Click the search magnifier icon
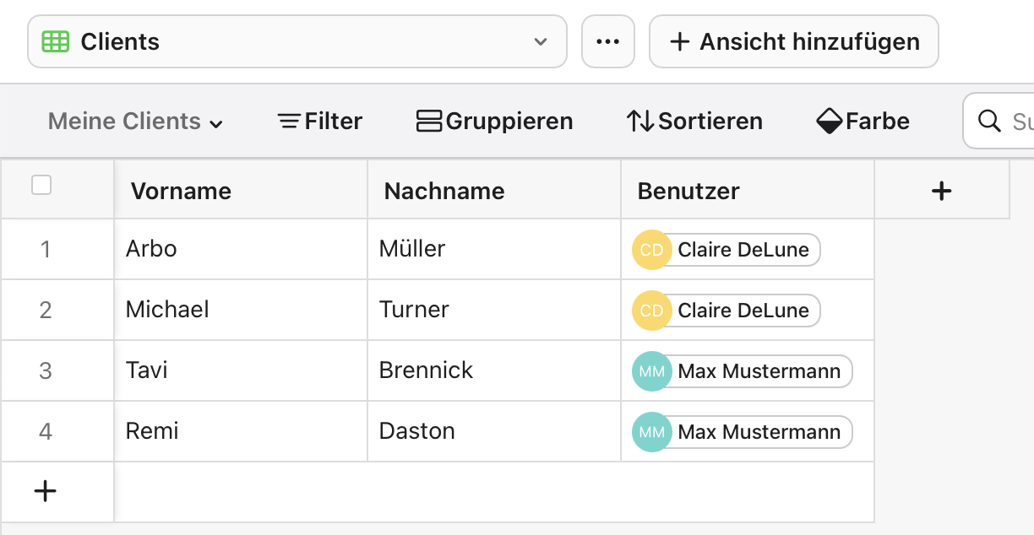This screenshot has height=535, width=1034. [988, 121]
